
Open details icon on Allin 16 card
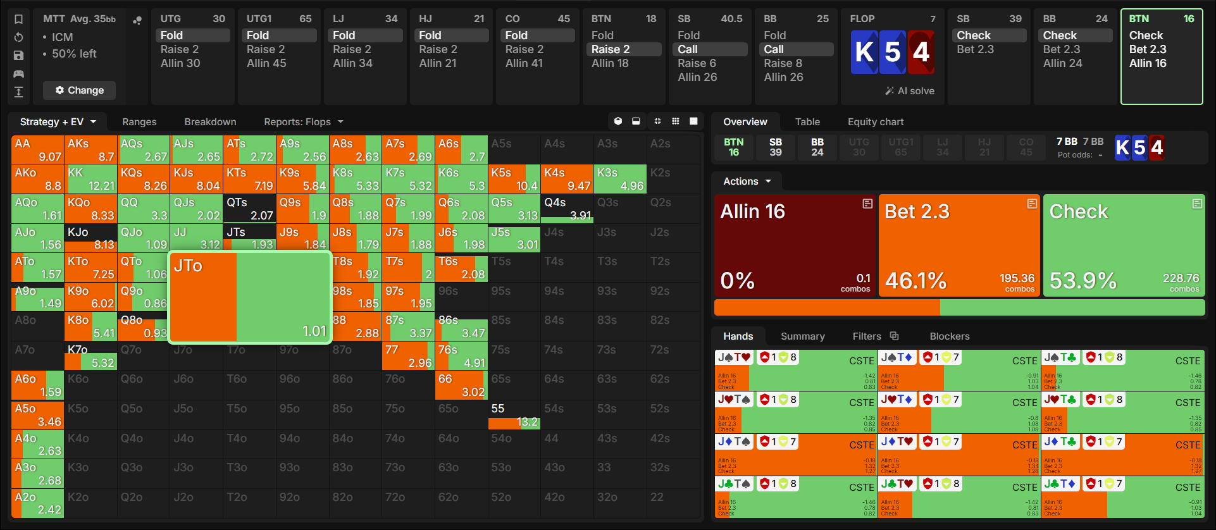coord(867,204)
